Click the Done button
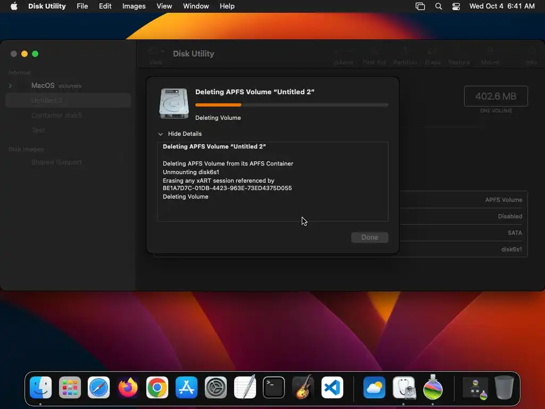This screenshot has height=409, width=545. point(369,237)
